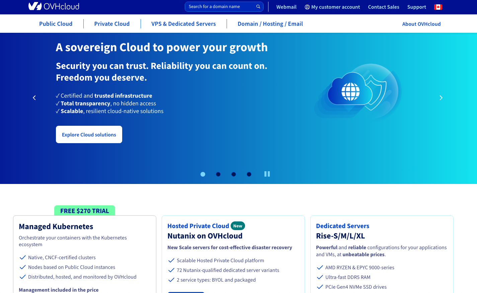Open Domain / Hosting / Email menu
The height and width of the screenshot is (293, 477).
(x=270, y=24)
